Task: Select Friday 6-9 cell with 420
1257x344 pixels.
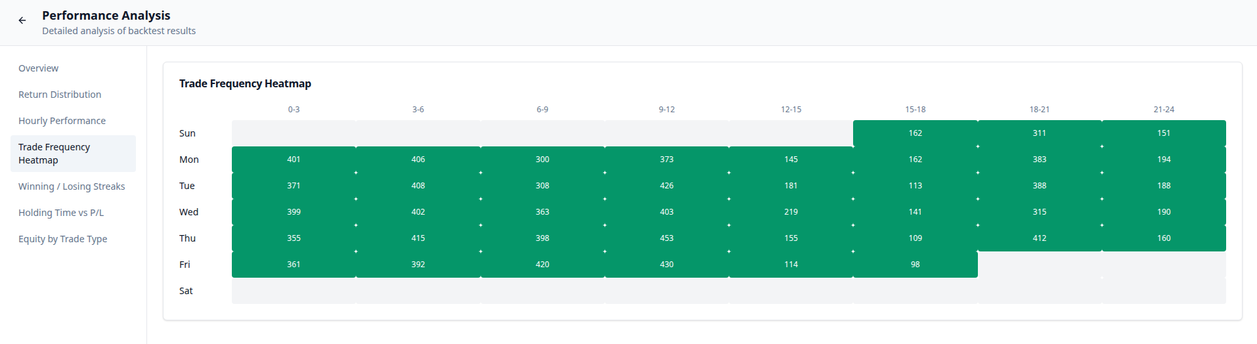Action: click(542, 265)
